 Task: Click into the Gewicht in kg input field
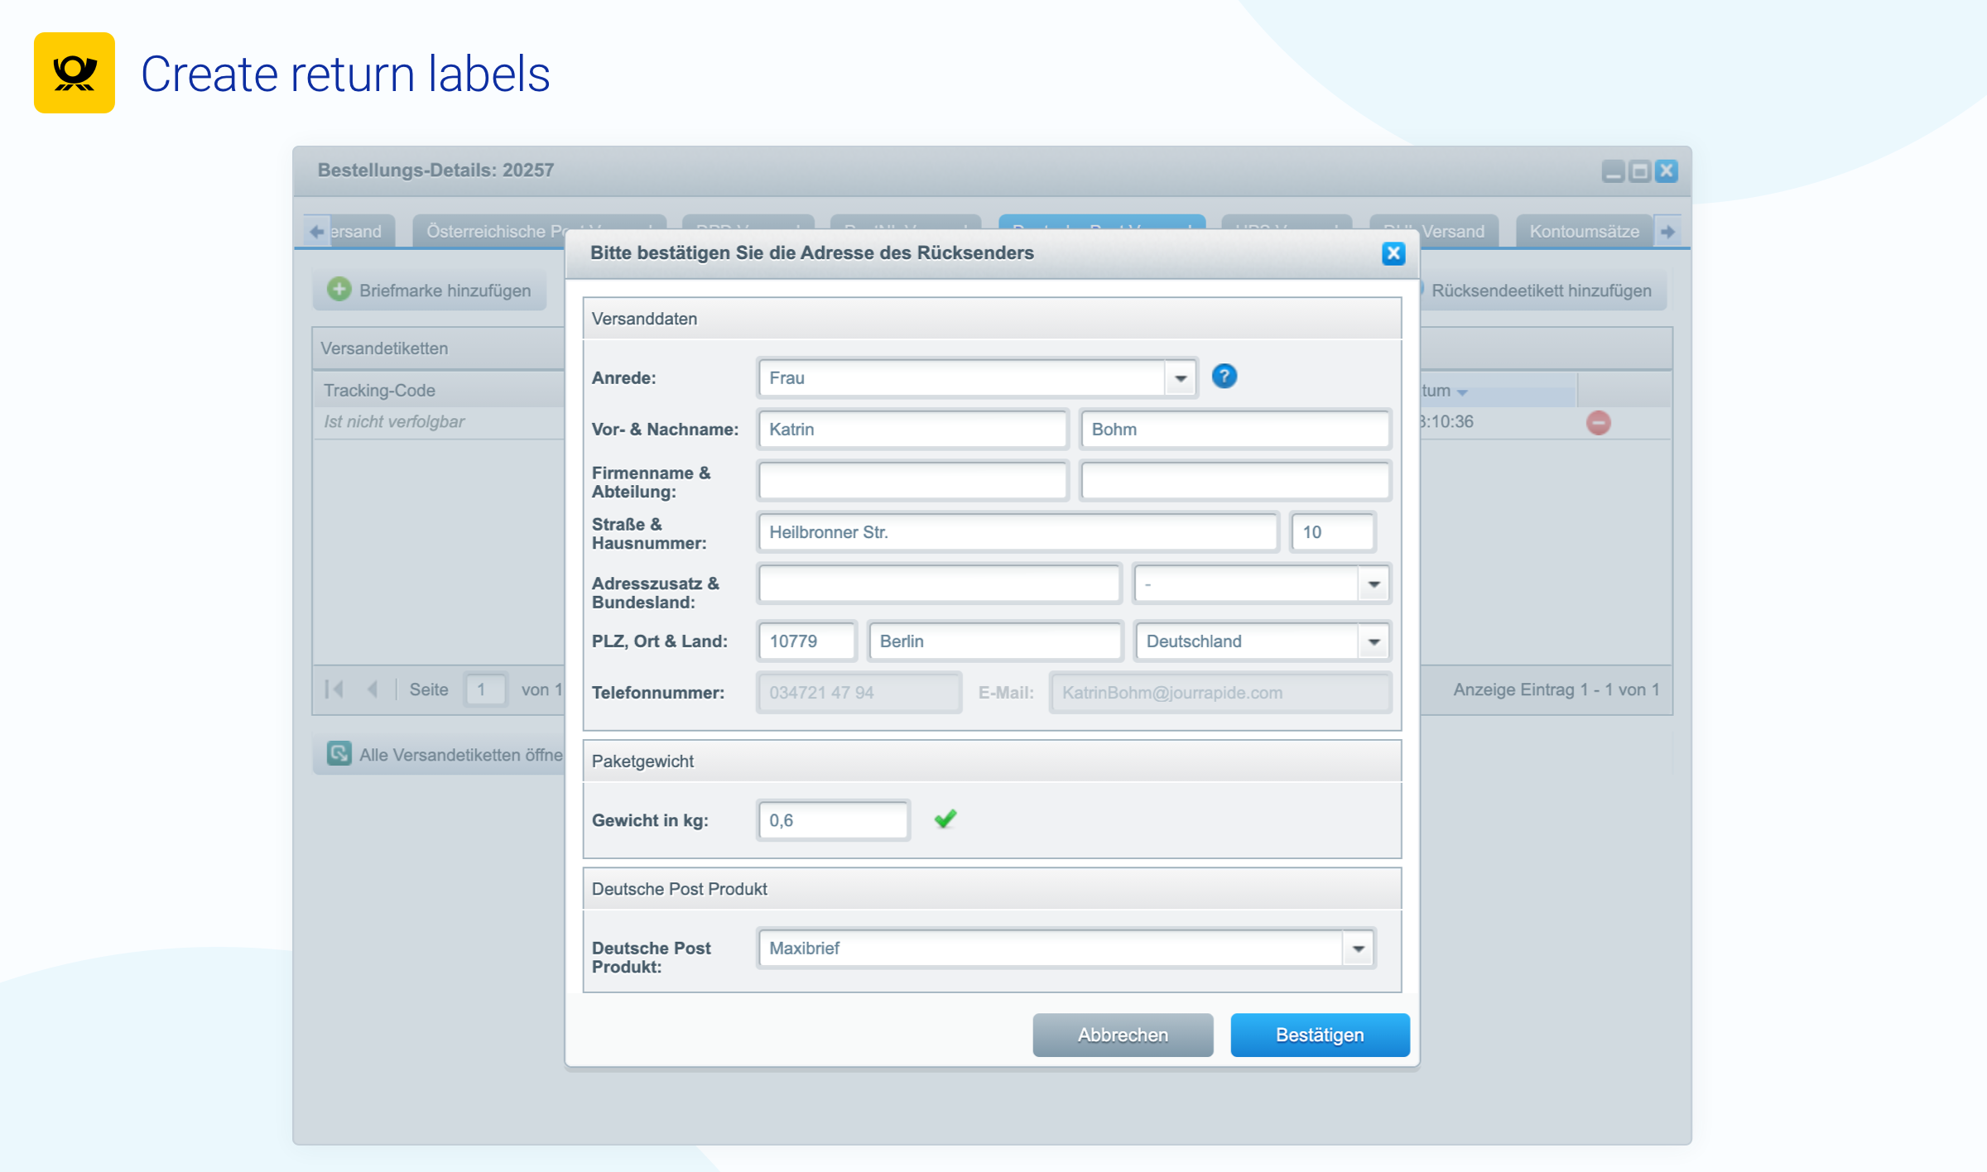coord(833,819)
